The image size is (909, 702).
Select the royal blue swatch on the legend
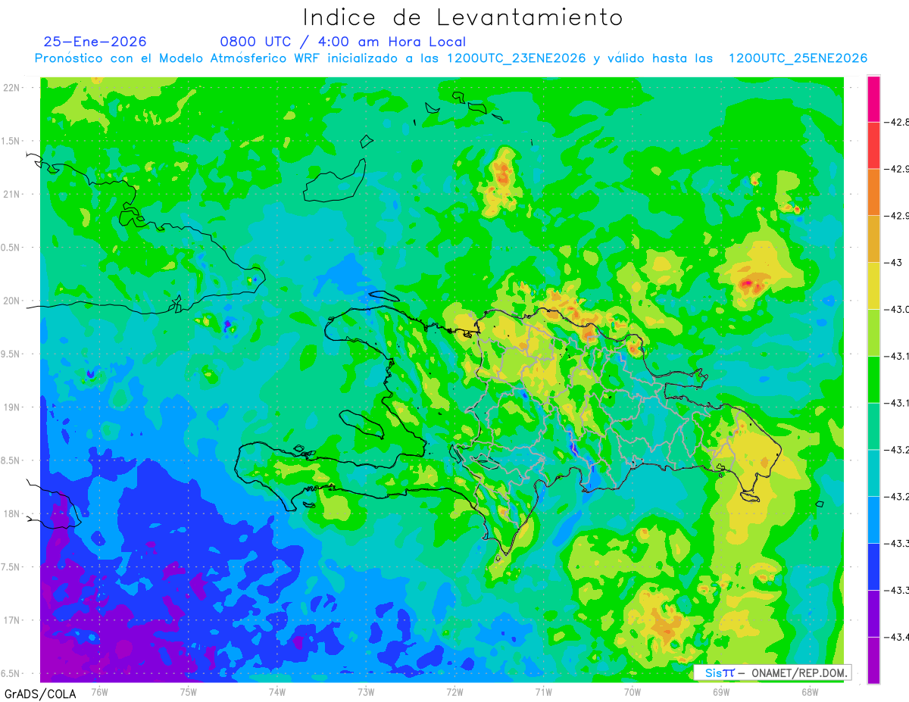[x=873, y=566]
